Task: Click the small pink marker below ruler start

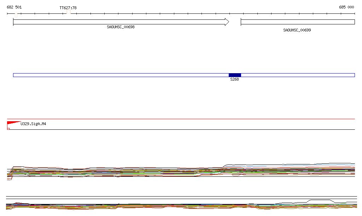Action: [x=16, y=15]
